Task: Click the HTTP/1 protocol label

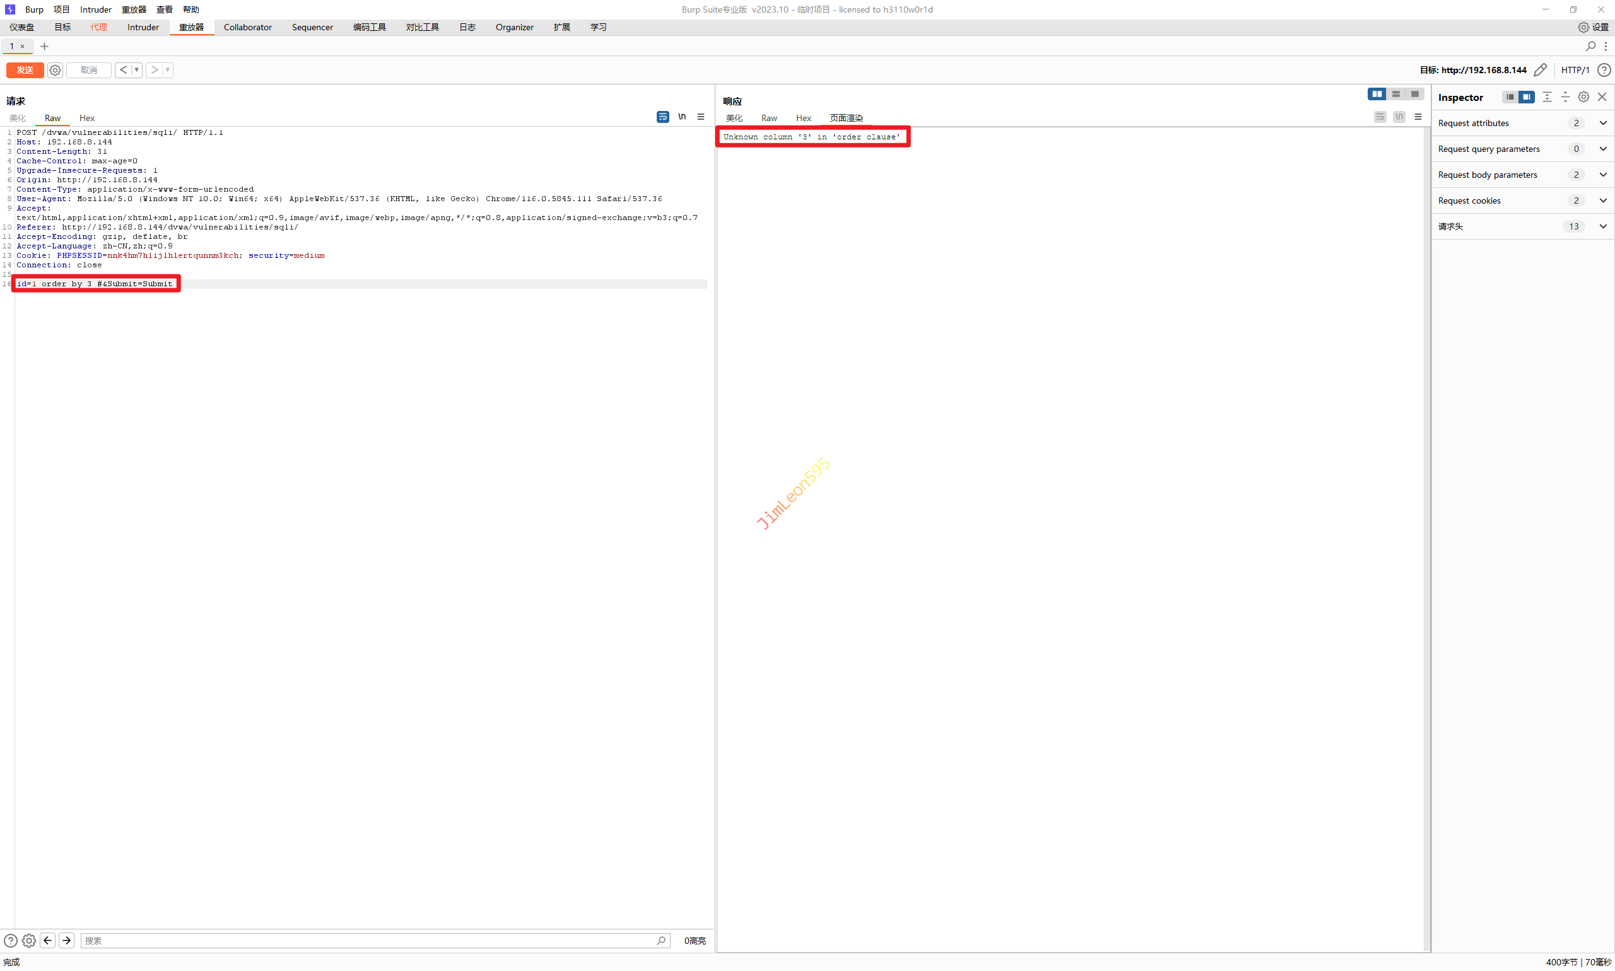Action: pyautogui.click(x=1575, y=70)
